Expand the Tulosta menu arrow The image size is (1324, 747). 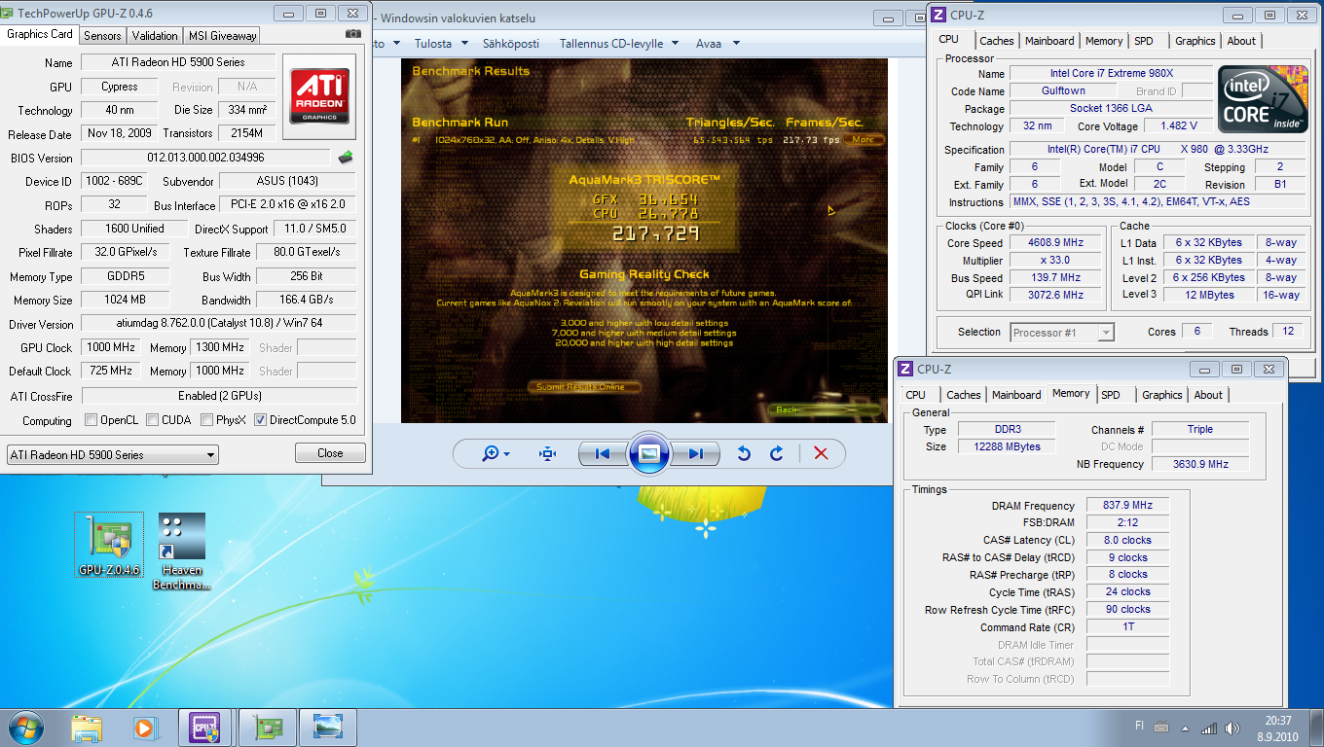[463, 44]
